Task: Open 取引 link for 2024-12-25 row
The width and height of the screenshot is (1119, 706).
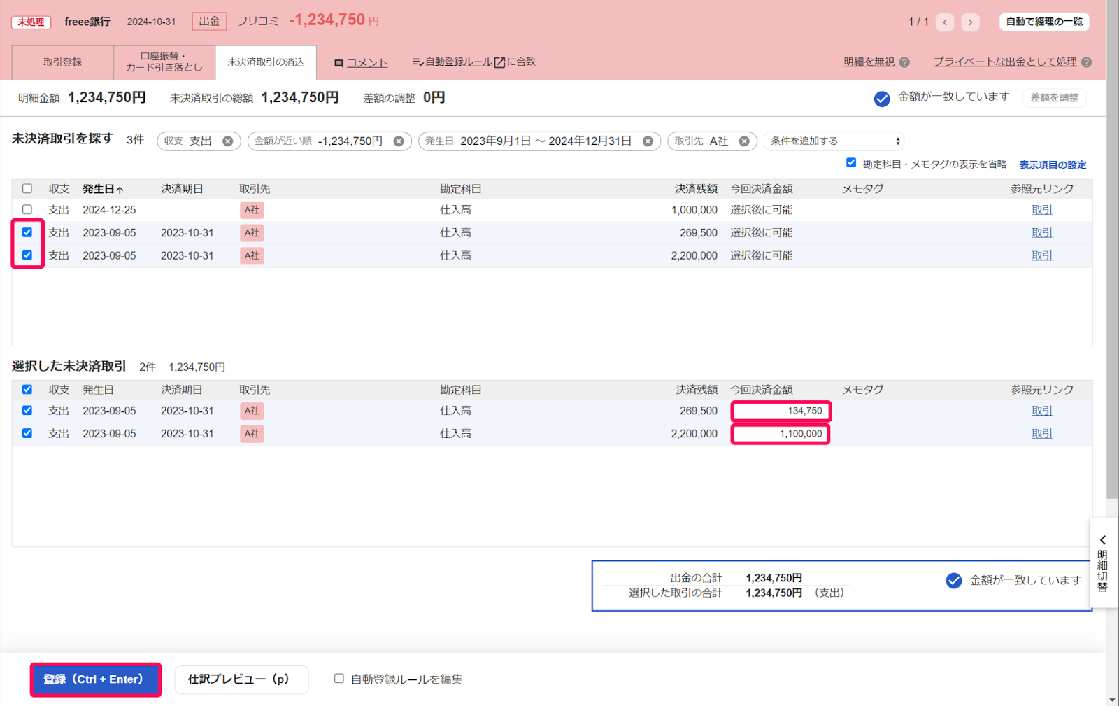Action: coord(1042,210)
